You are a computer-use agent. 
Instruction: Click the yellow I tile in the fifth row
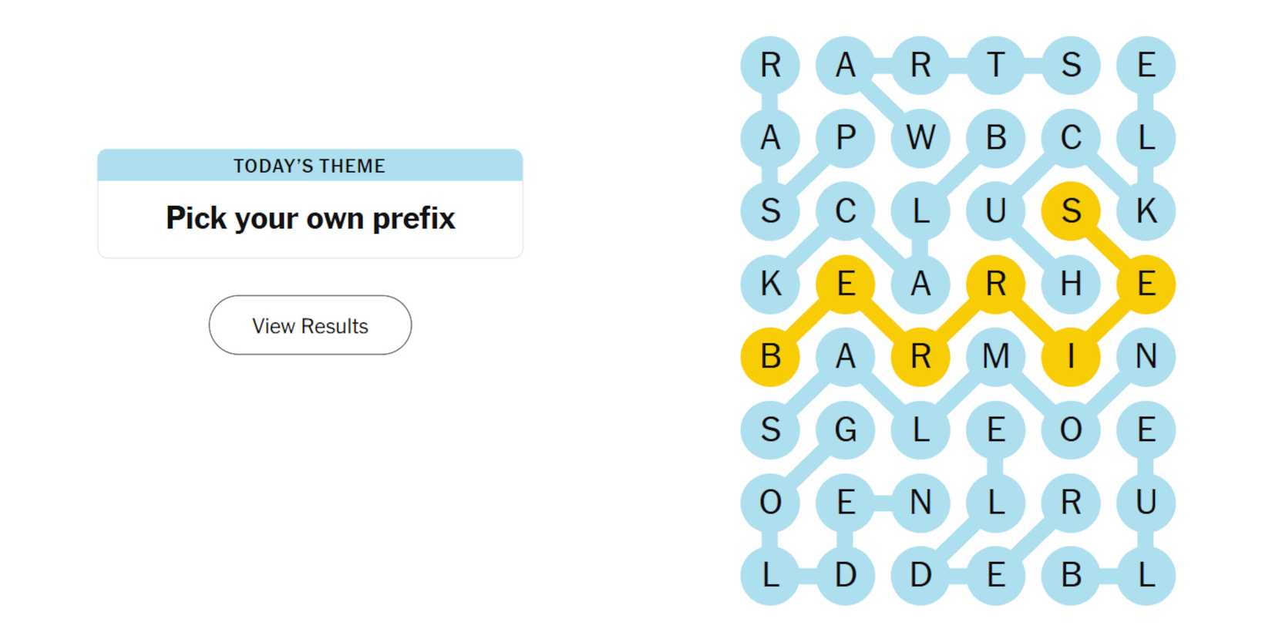pyautogui.click(x=1071, y=356)
